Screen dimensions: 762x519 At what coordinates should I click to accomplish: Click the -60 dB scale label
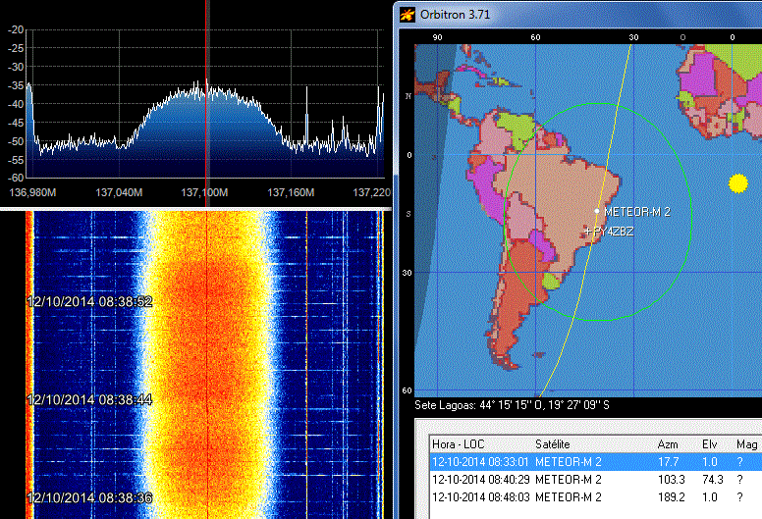(16, 178)
